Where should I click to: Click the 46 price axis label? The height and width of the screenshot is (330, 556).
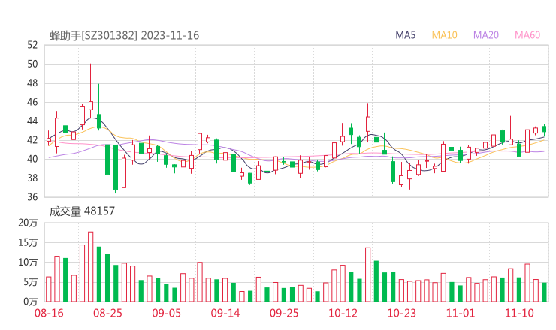[x=32, y=102]
